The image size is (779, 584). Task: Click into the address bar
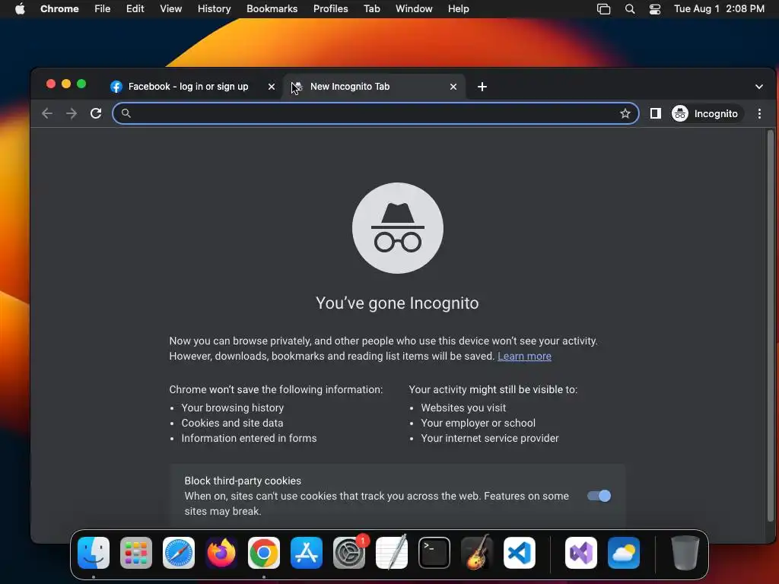tap(375, 114)
